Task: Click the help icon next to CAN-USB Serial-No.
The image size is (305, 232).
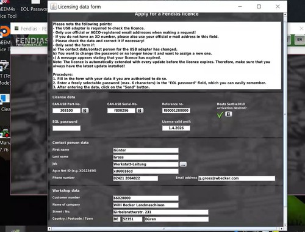Action: (x=140, y=111)
